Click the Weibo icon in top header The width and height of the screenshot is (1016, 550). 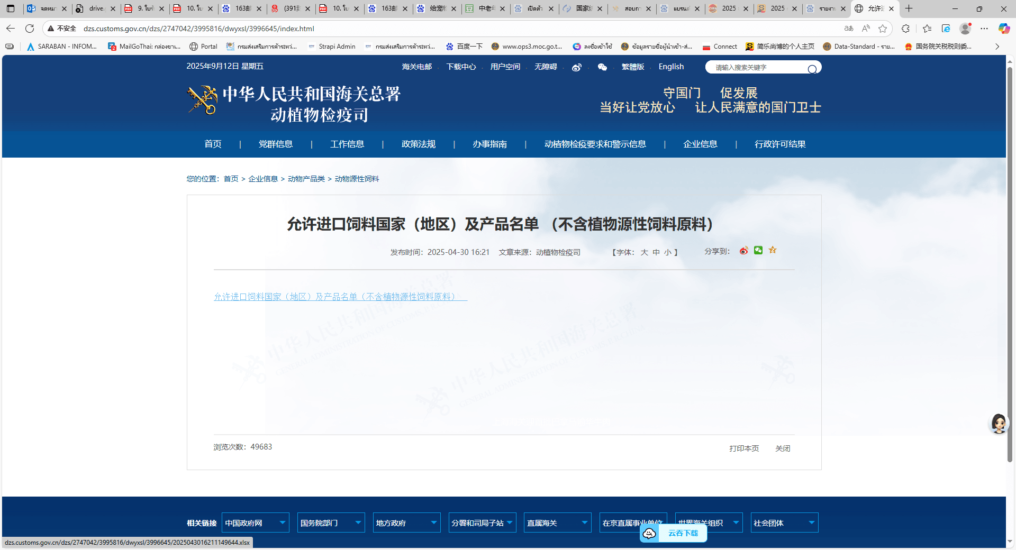(x=577, y=67)
